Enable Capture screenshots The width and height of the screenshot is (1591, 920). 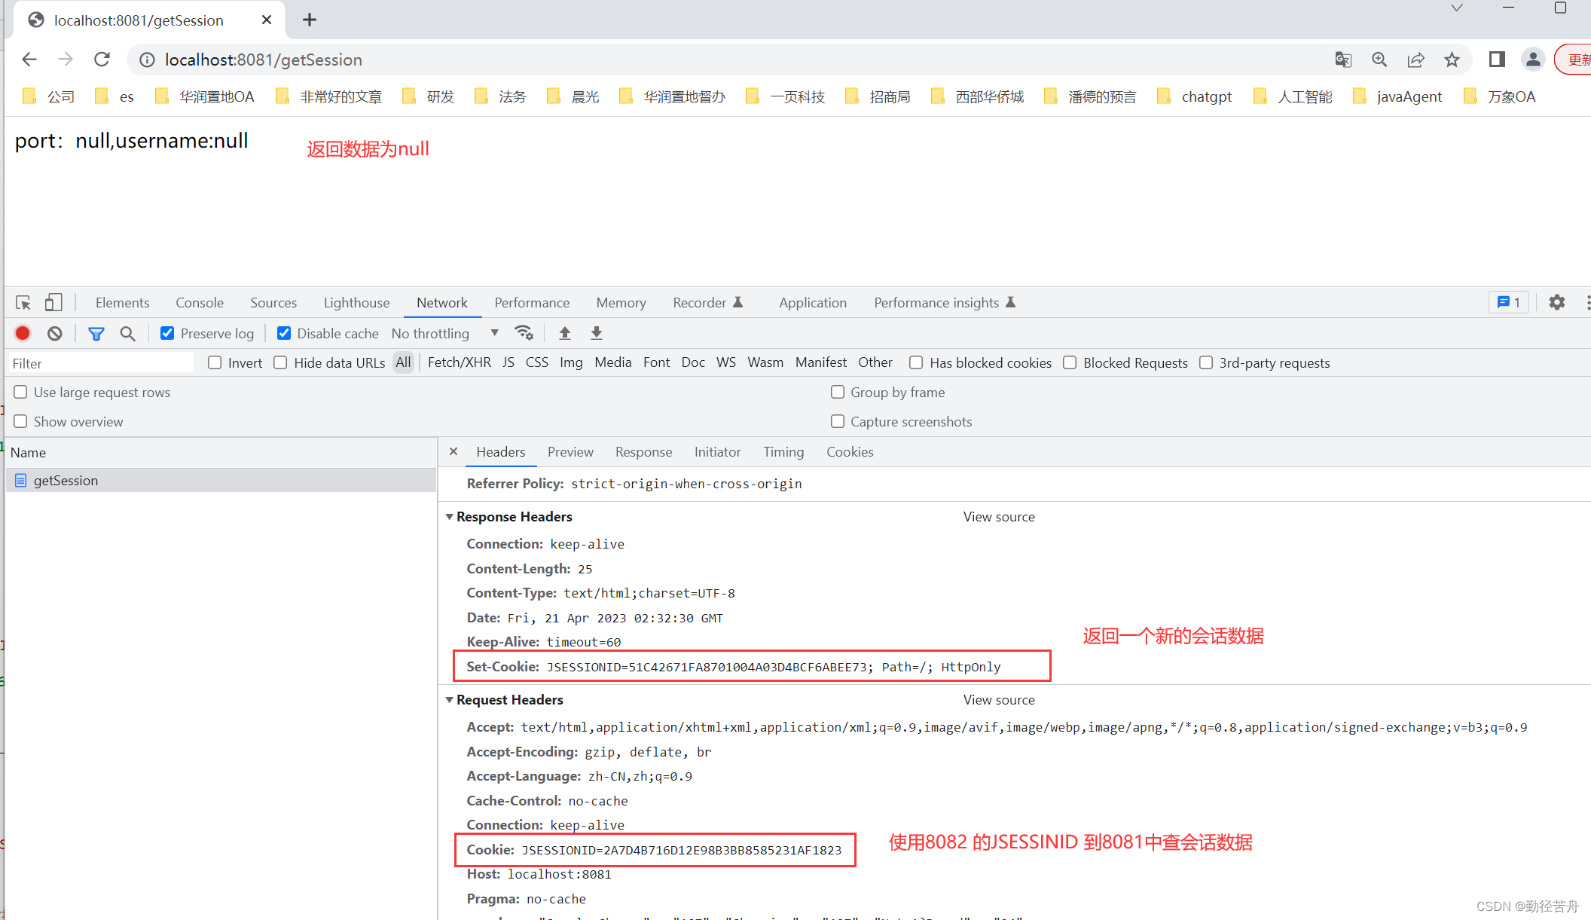point(838,421)
